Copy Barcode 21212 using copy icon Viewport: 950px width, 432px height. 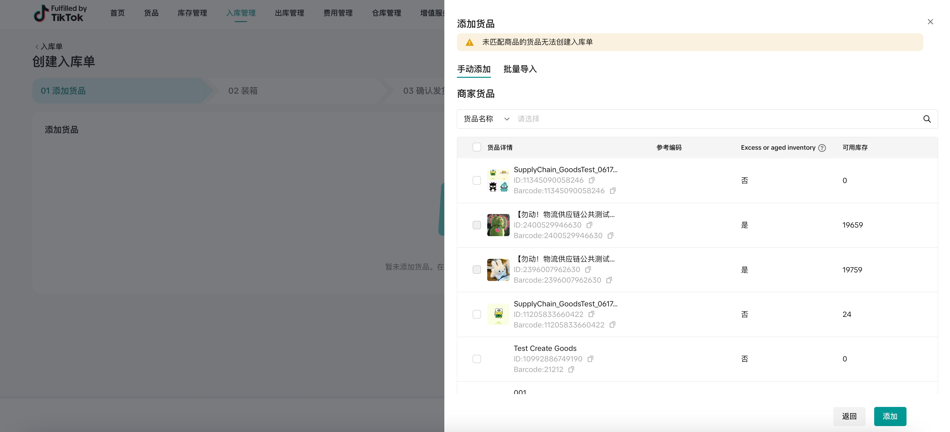(x=571, y=369)
